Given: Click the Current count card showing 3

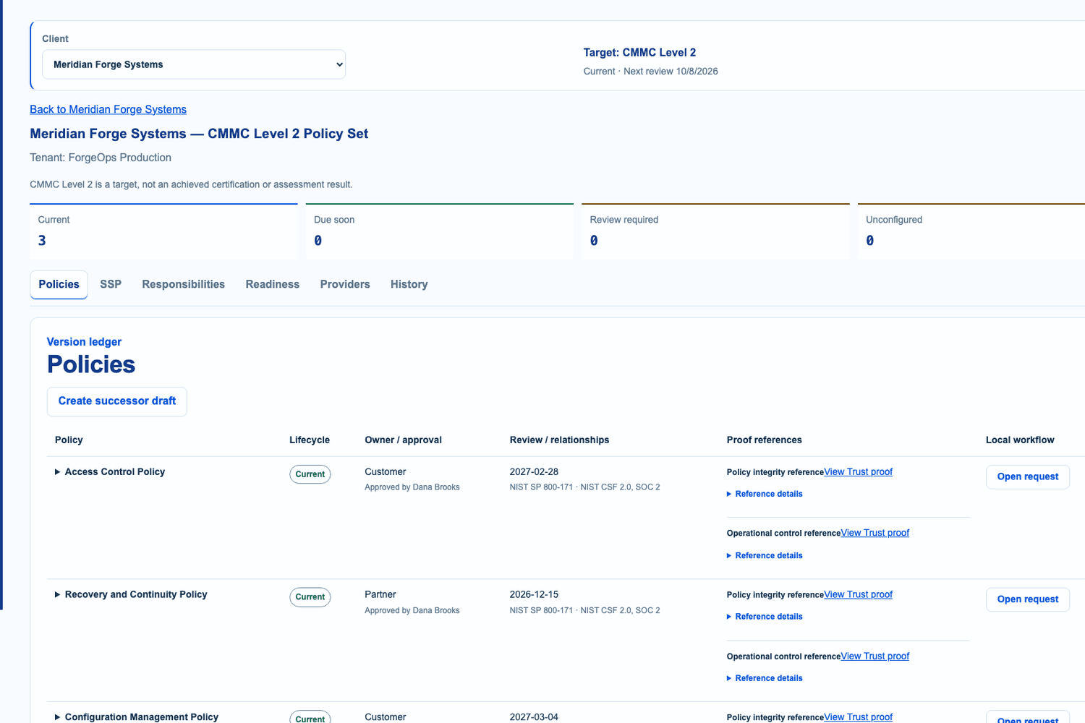Looking at the screenshot, I should click(163, 231).
